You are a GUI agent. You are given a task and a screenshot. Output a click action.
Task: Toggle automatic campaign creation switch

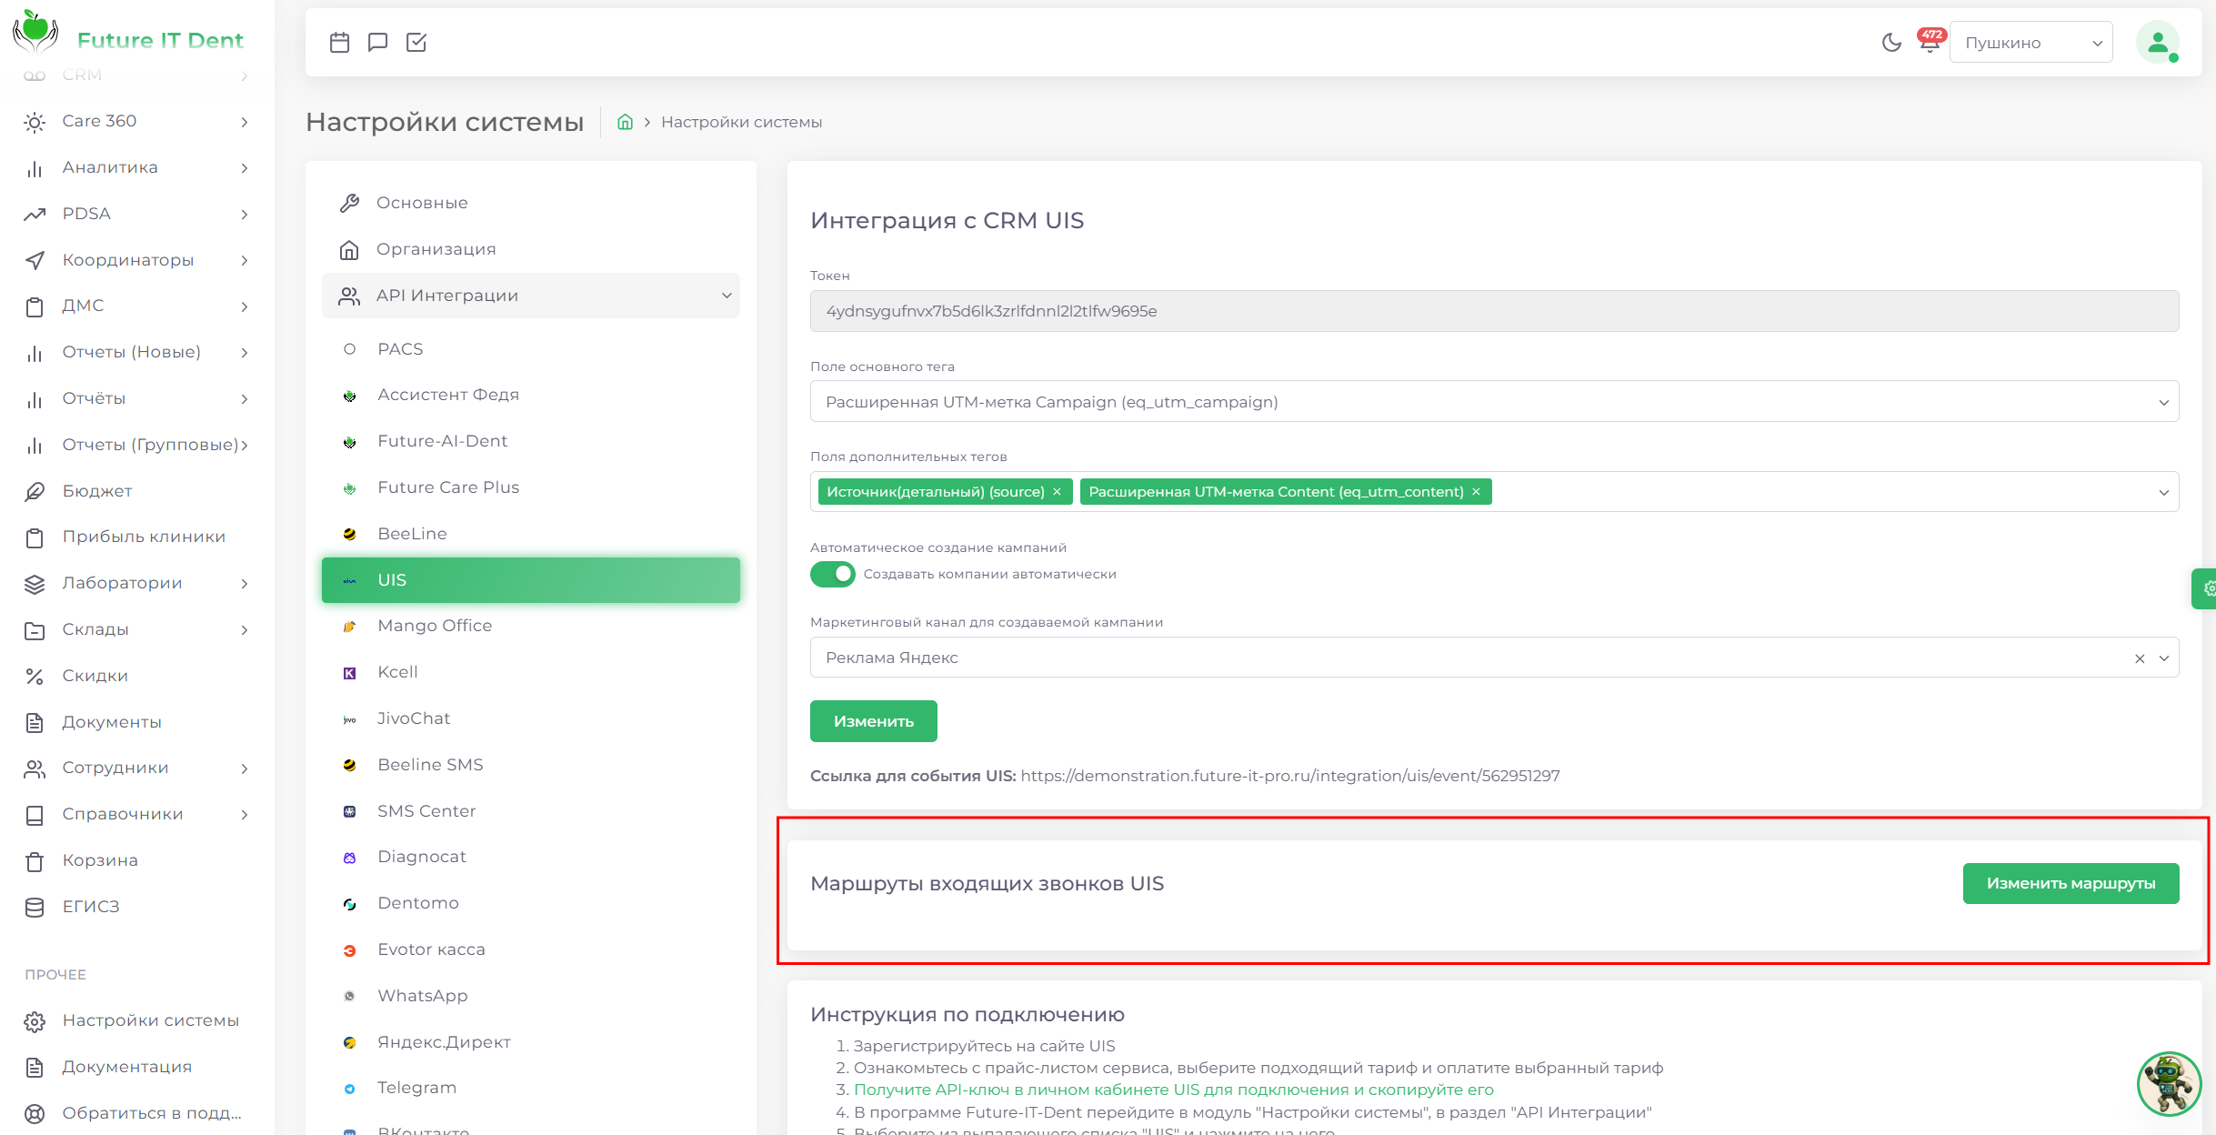[833, 574]
